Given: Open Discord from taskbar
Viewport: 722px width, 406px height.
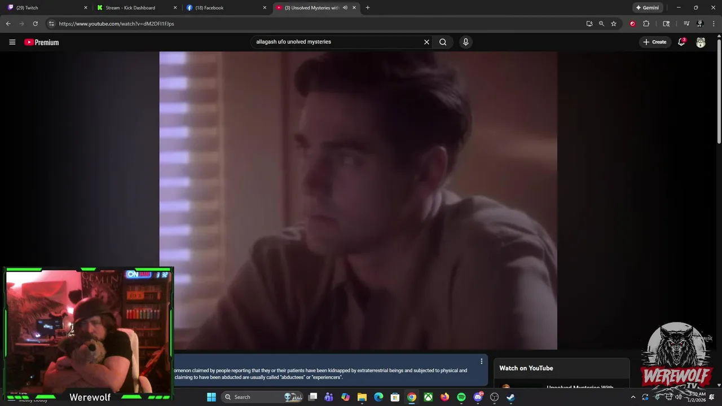Looking at the screenshot, I should click(478, 397).
